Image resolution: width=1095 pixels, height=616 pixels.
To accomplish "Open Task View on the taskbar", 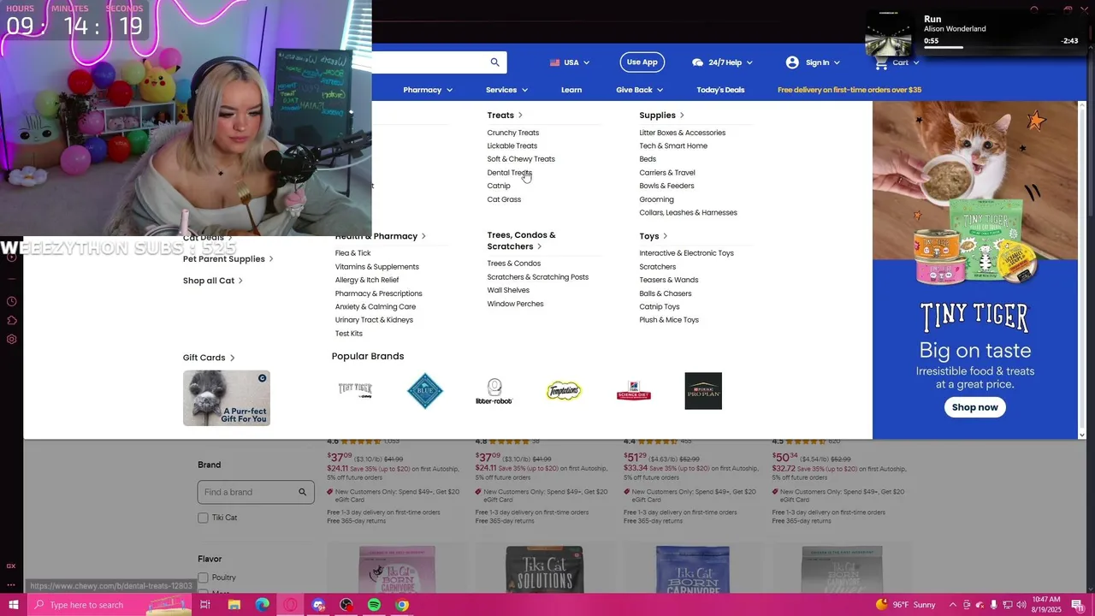I will 205,605.
